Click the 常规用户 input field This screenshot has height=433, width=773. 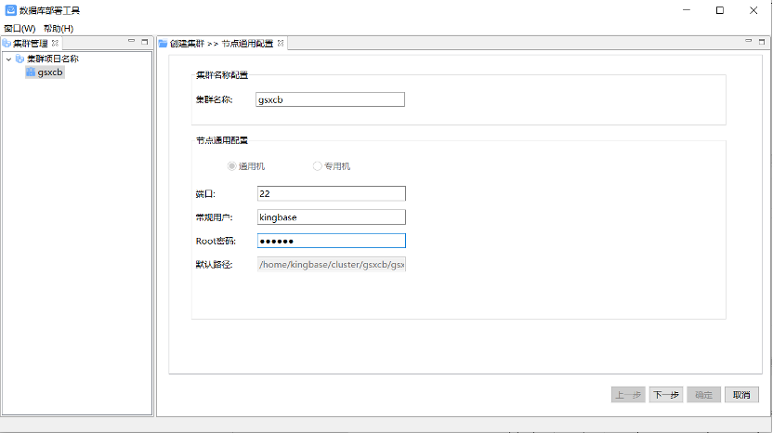click(332, 217)
